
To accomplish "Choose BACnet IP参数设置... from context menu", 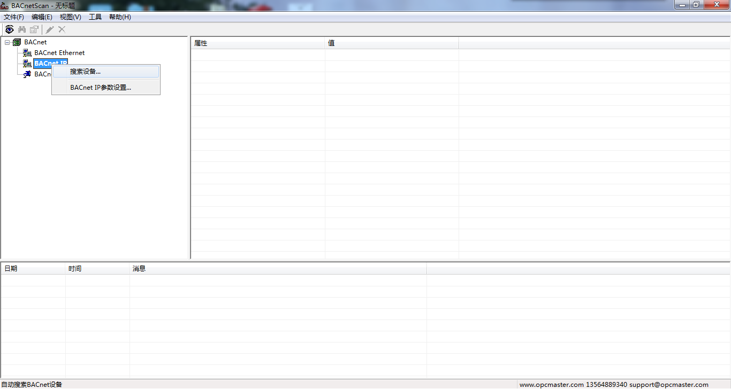I will [101, 88].
